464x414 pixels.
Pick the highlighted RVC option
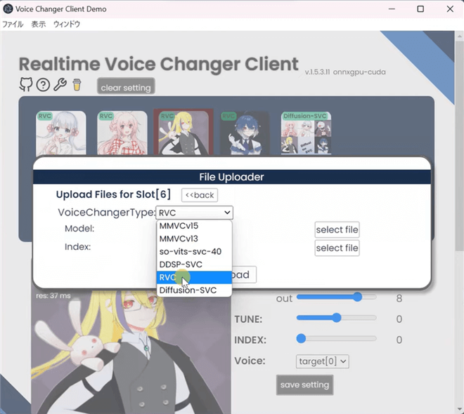tap(194, 277)
